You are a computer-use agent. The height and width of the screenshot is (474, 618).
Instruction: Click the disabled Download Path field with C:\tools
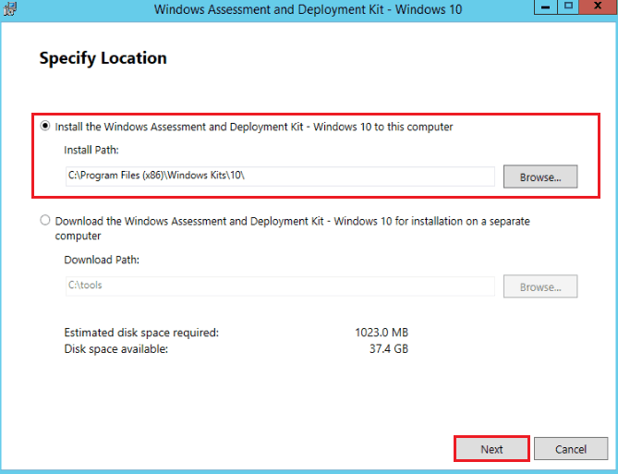click(x=280, y=286)
